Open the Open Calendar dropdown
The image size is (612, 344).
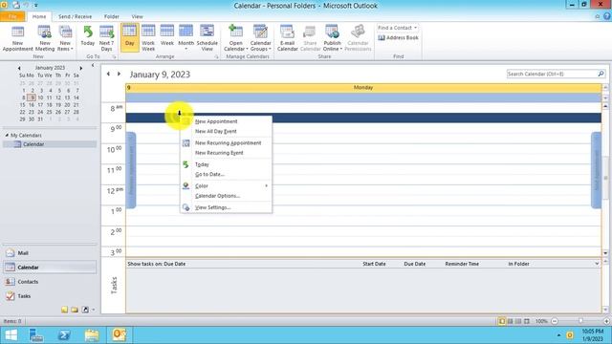click(236, 38)
